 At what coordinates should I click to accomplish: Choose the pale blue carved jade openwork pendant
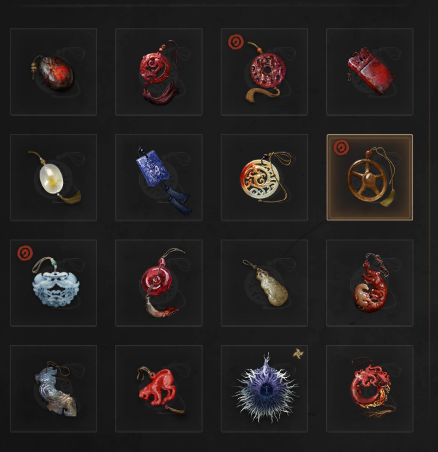53,283
